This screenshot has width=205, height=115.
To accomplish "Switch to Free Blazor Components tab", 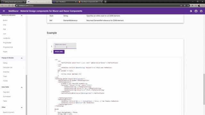I will click(90, 2).
